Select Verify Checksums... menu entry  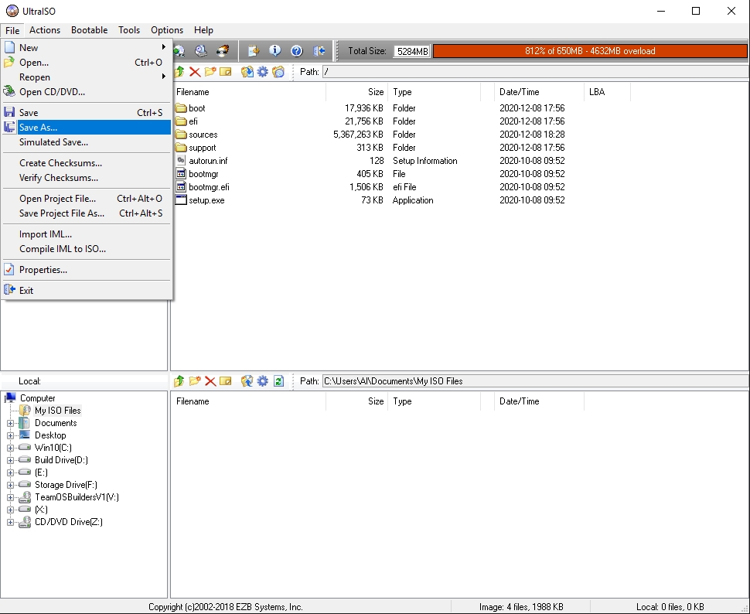click(87, 178)
